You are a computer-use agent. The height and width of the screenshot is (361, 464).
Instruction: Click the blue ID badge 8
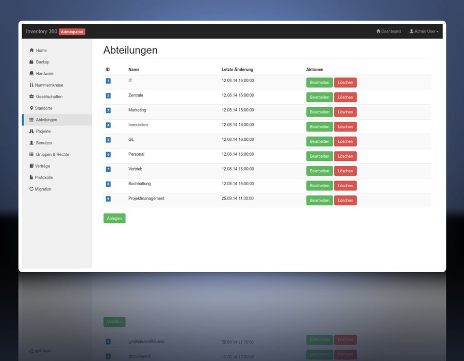tap(108, 184)
